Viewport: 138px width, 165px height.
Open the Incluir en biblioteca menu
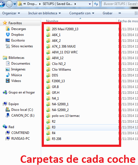tap(44, 13)
